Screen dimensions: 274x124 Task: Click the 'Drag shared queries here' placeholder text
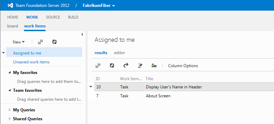pos(49,99)
